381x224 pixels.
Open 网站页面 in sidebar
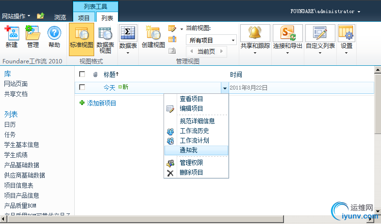(x=16, y=84)
